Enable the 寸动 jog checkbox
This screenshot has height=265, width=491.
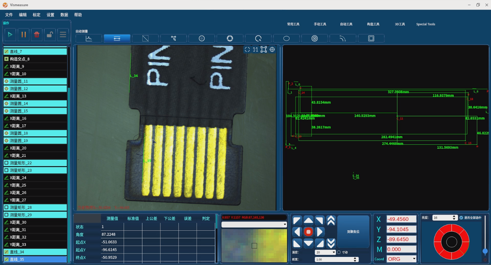[339, 252]
